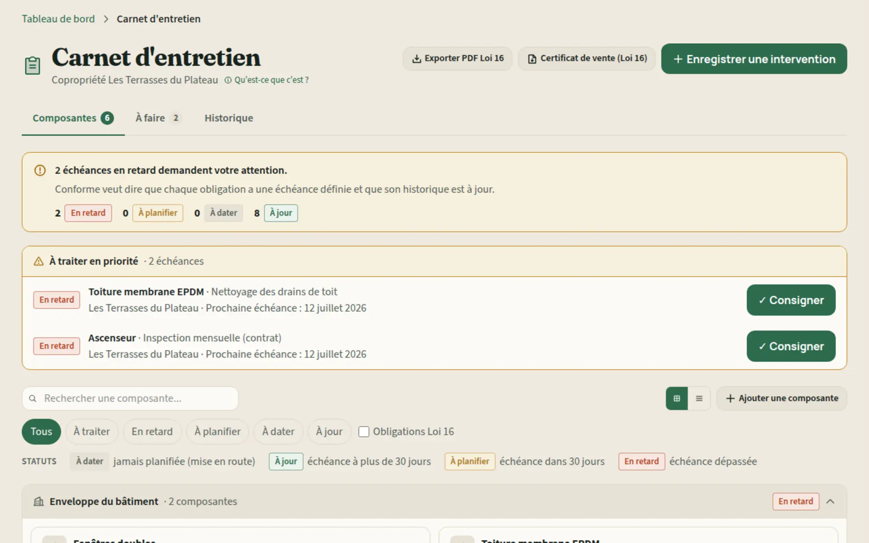Open the Qu'est-ce que c'est help link

pyautogui.click(x=267, y=80)
